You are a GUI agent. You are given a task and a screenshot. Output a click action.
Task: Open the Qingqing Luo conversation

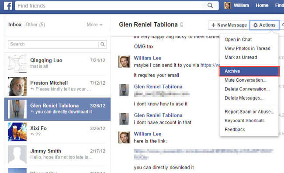tap(57, 64)
